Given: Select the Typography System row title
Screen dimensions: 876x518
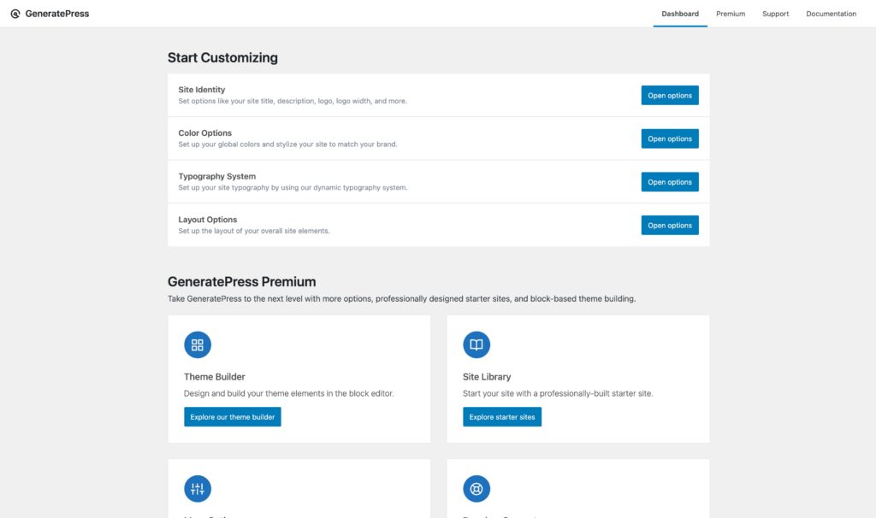Looking at the screenshot, I should coord(216,176).
